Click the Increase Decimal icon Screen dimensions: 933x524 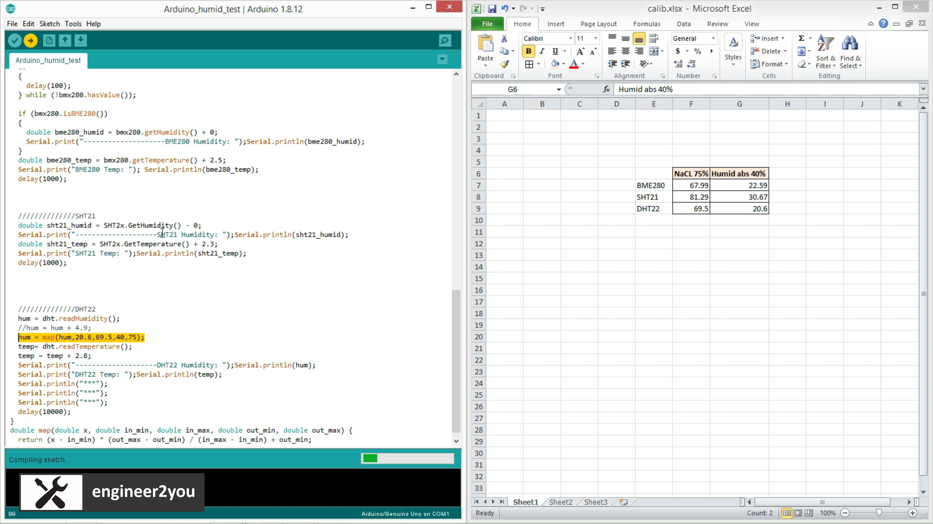pyautogui.click(x=678, y=64)
